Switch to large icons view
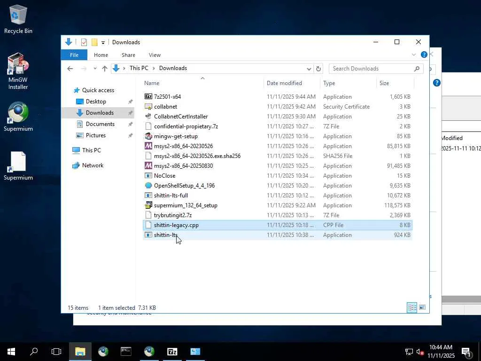Screen dimensions: 481x361 (422, 307)
